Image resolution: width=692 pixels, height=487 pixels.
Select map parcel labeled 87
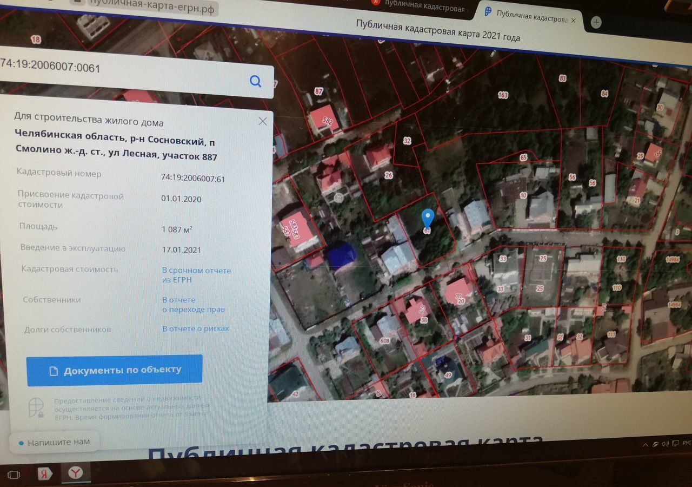coord(318,91)
